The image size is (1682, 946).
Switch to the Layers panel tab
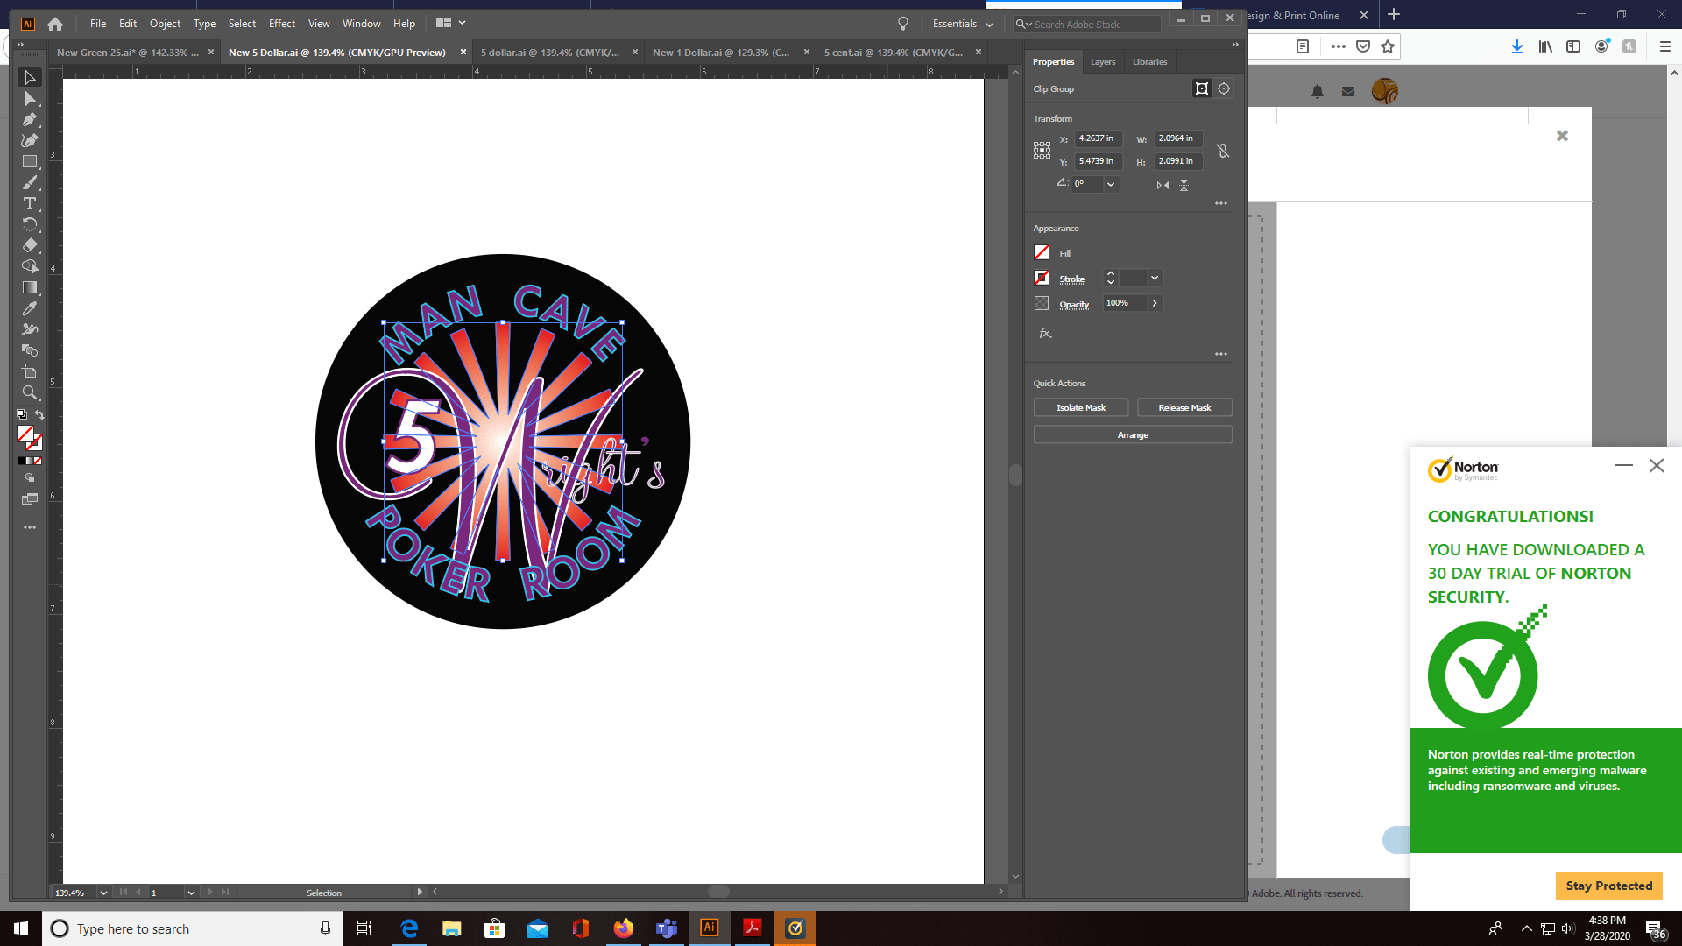[1102, 62]
